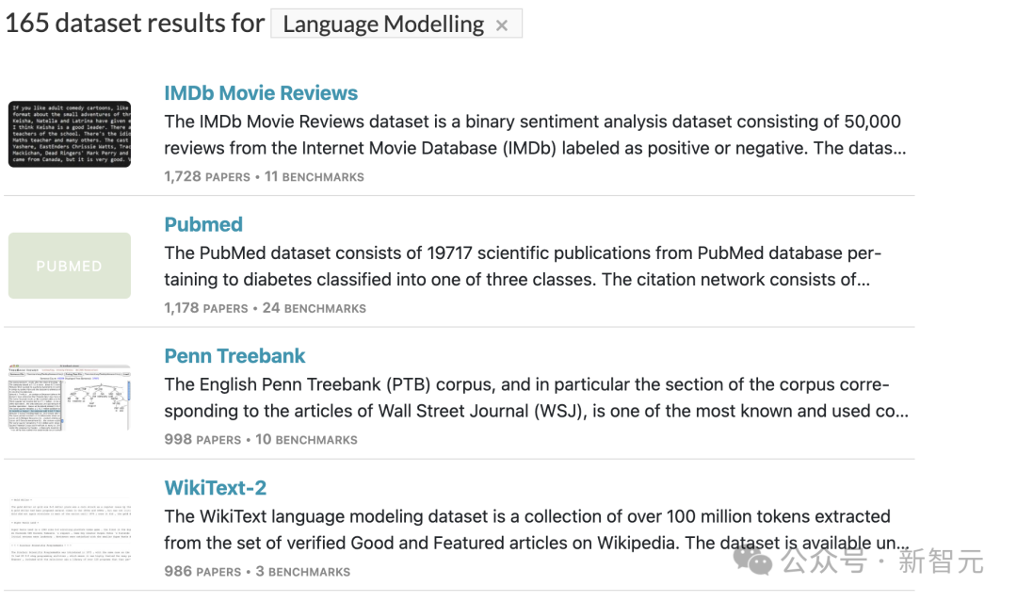Open the Pubmed dataset link

coord(203,224)
